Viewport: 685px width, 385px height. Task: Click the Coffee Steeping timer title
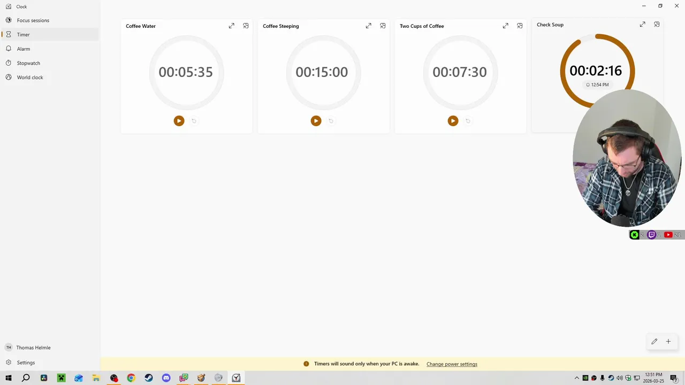pos(281,26)
